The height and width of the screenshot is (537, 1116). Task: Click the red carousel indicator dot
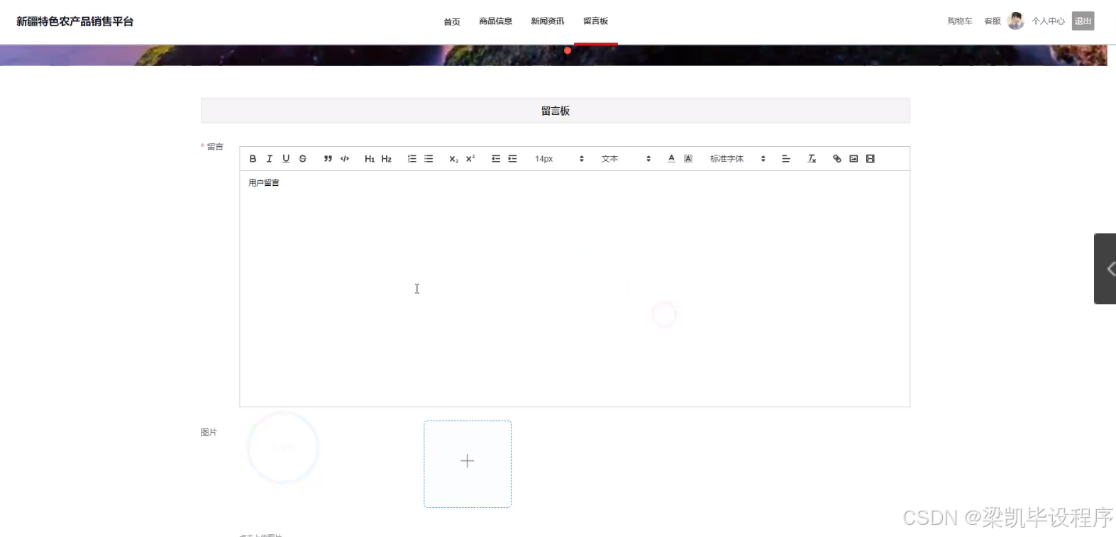coord(568,50)
